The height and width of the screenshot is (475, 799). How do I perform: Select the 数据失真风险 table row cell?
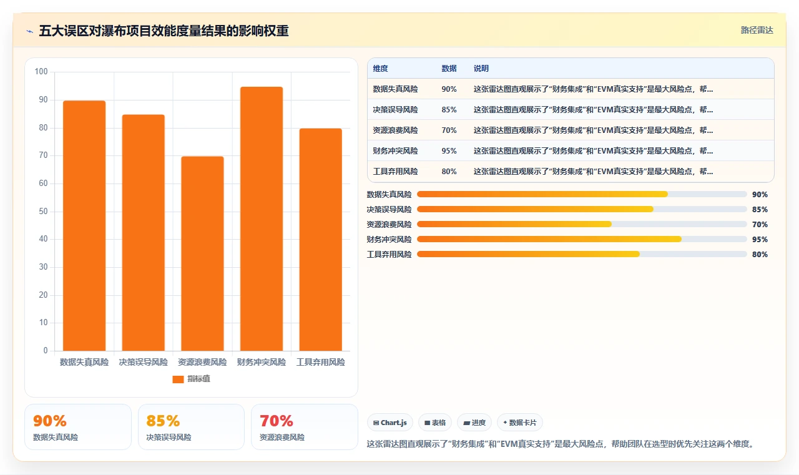coord(395,89)
